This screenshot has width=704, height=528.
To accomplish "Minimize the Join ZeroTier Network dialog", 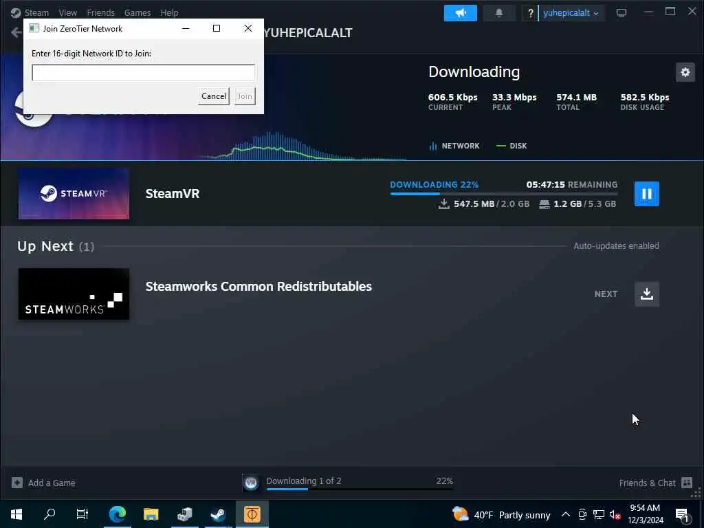I will point(186,28).
